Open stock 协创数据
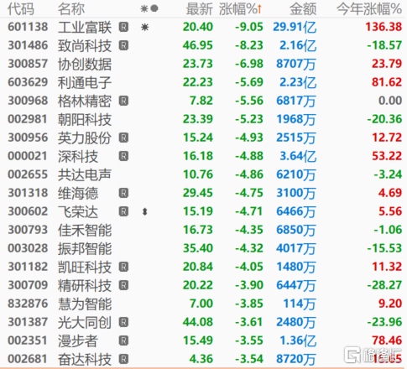Viewport: 407px width, 369px height. click(85, 64)
